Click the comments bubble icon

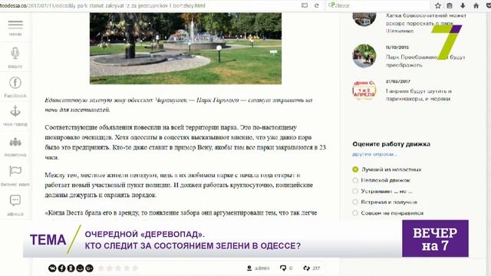click(x=283, y=268)
